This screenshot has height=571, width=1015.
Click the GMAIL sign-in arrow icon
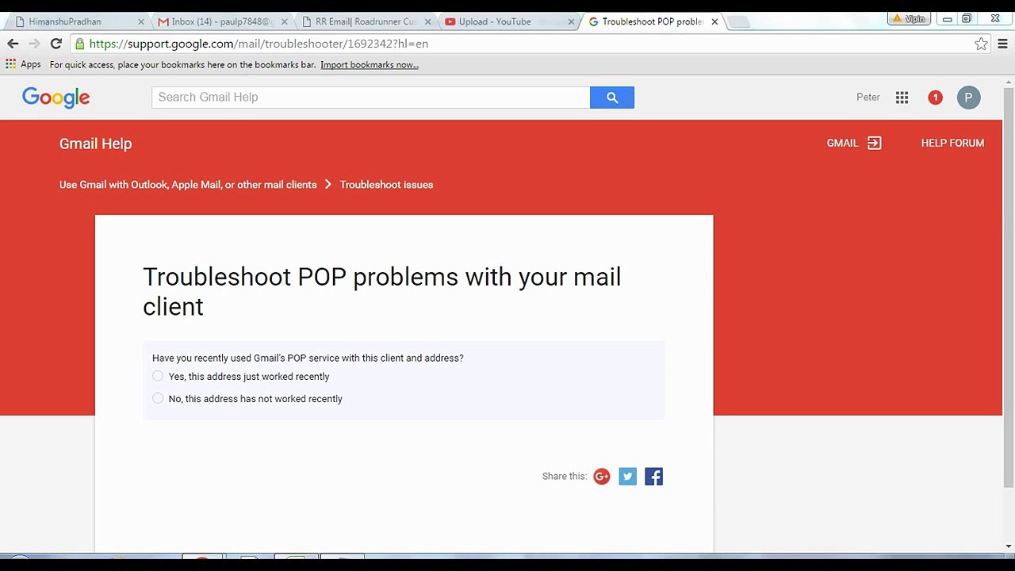point(874,143)
